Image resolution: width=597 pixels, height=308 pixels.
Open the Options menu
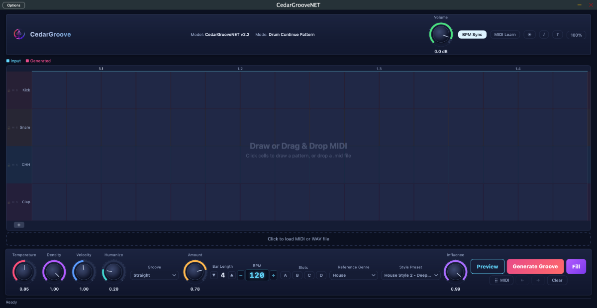(x=14, y=5)
